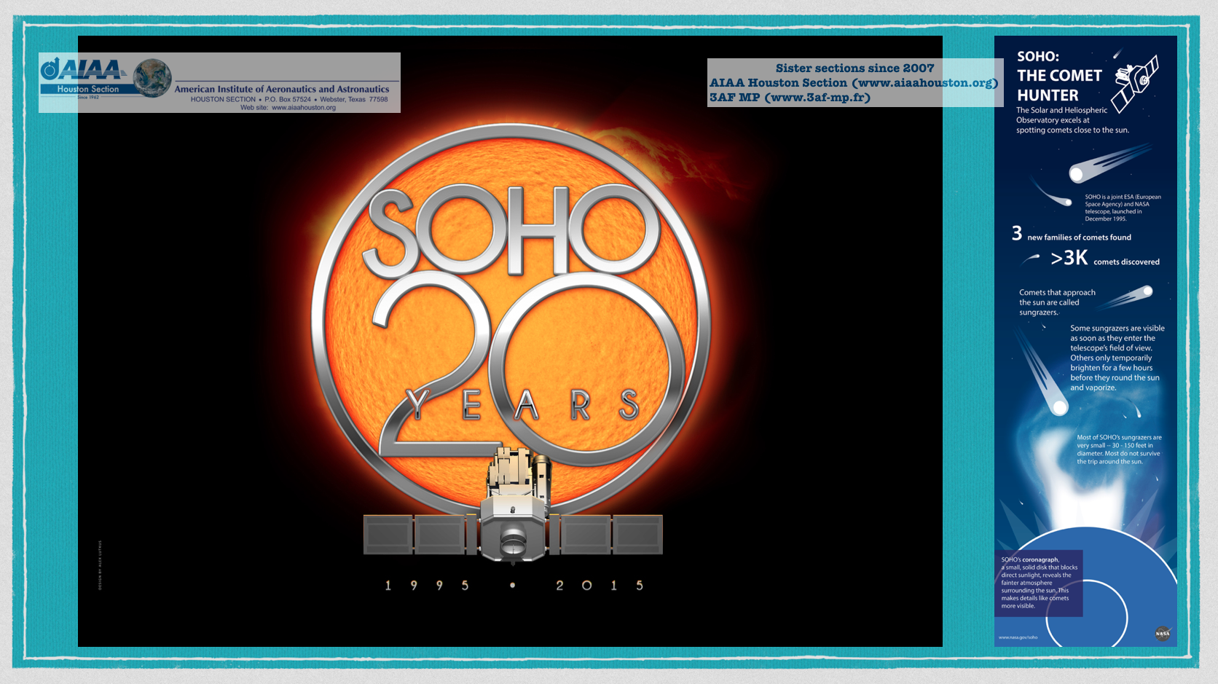Select the comet icon beside the sungrazers definition
The image size is (1218, 684).
click(1131, 296)
